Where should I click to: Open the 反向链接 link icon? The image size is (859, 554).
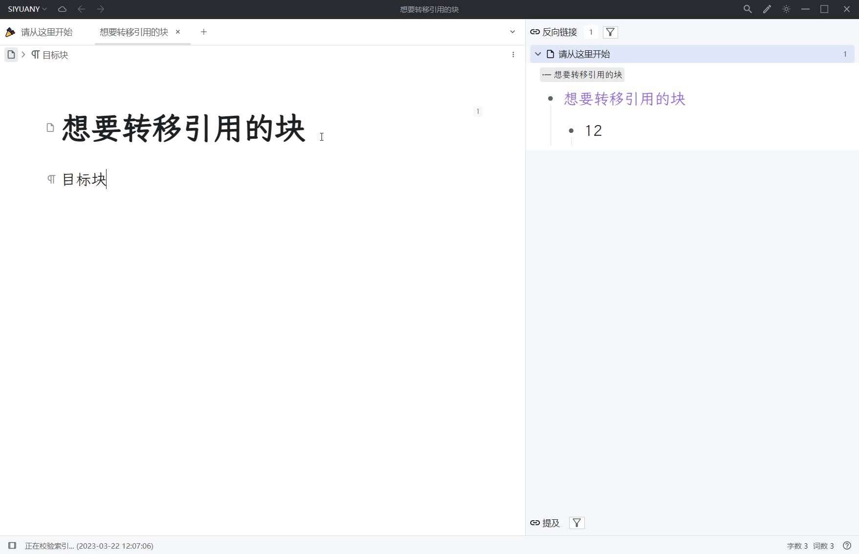(535, 32)
